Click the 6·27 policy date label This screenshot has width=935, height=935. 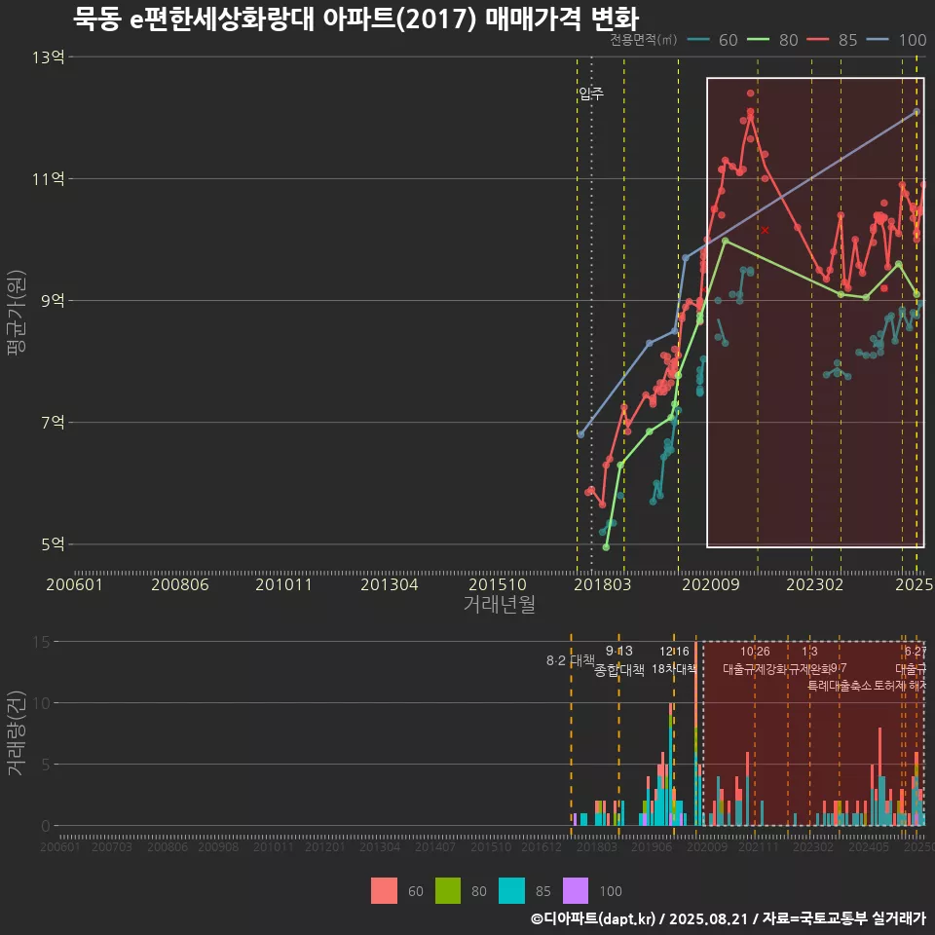[916, 652]
